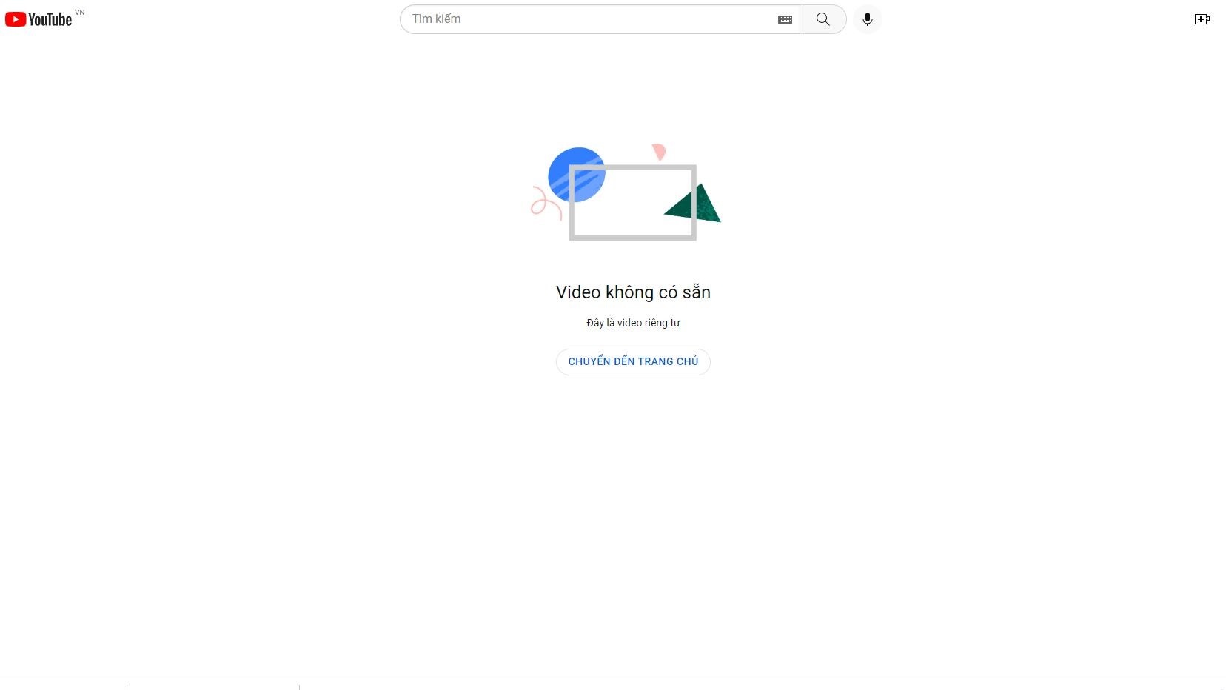Click the word "sẵn" in the heading
Image resolution: width=1226 pixels, height=690 pixels.
point(697,292)
